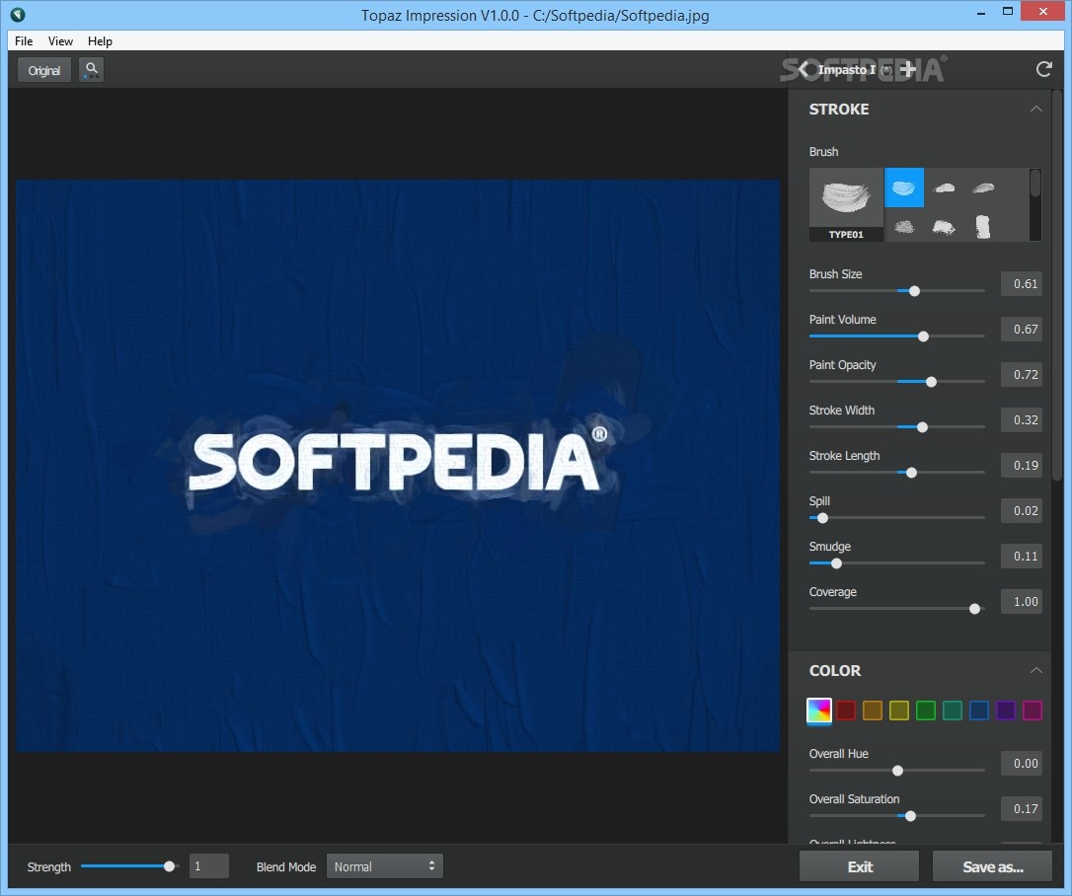Image resolution: width=1072 pixels, height=896 pixels.
Task: Click the Strength value field
Action: click(x=208, y=866)
